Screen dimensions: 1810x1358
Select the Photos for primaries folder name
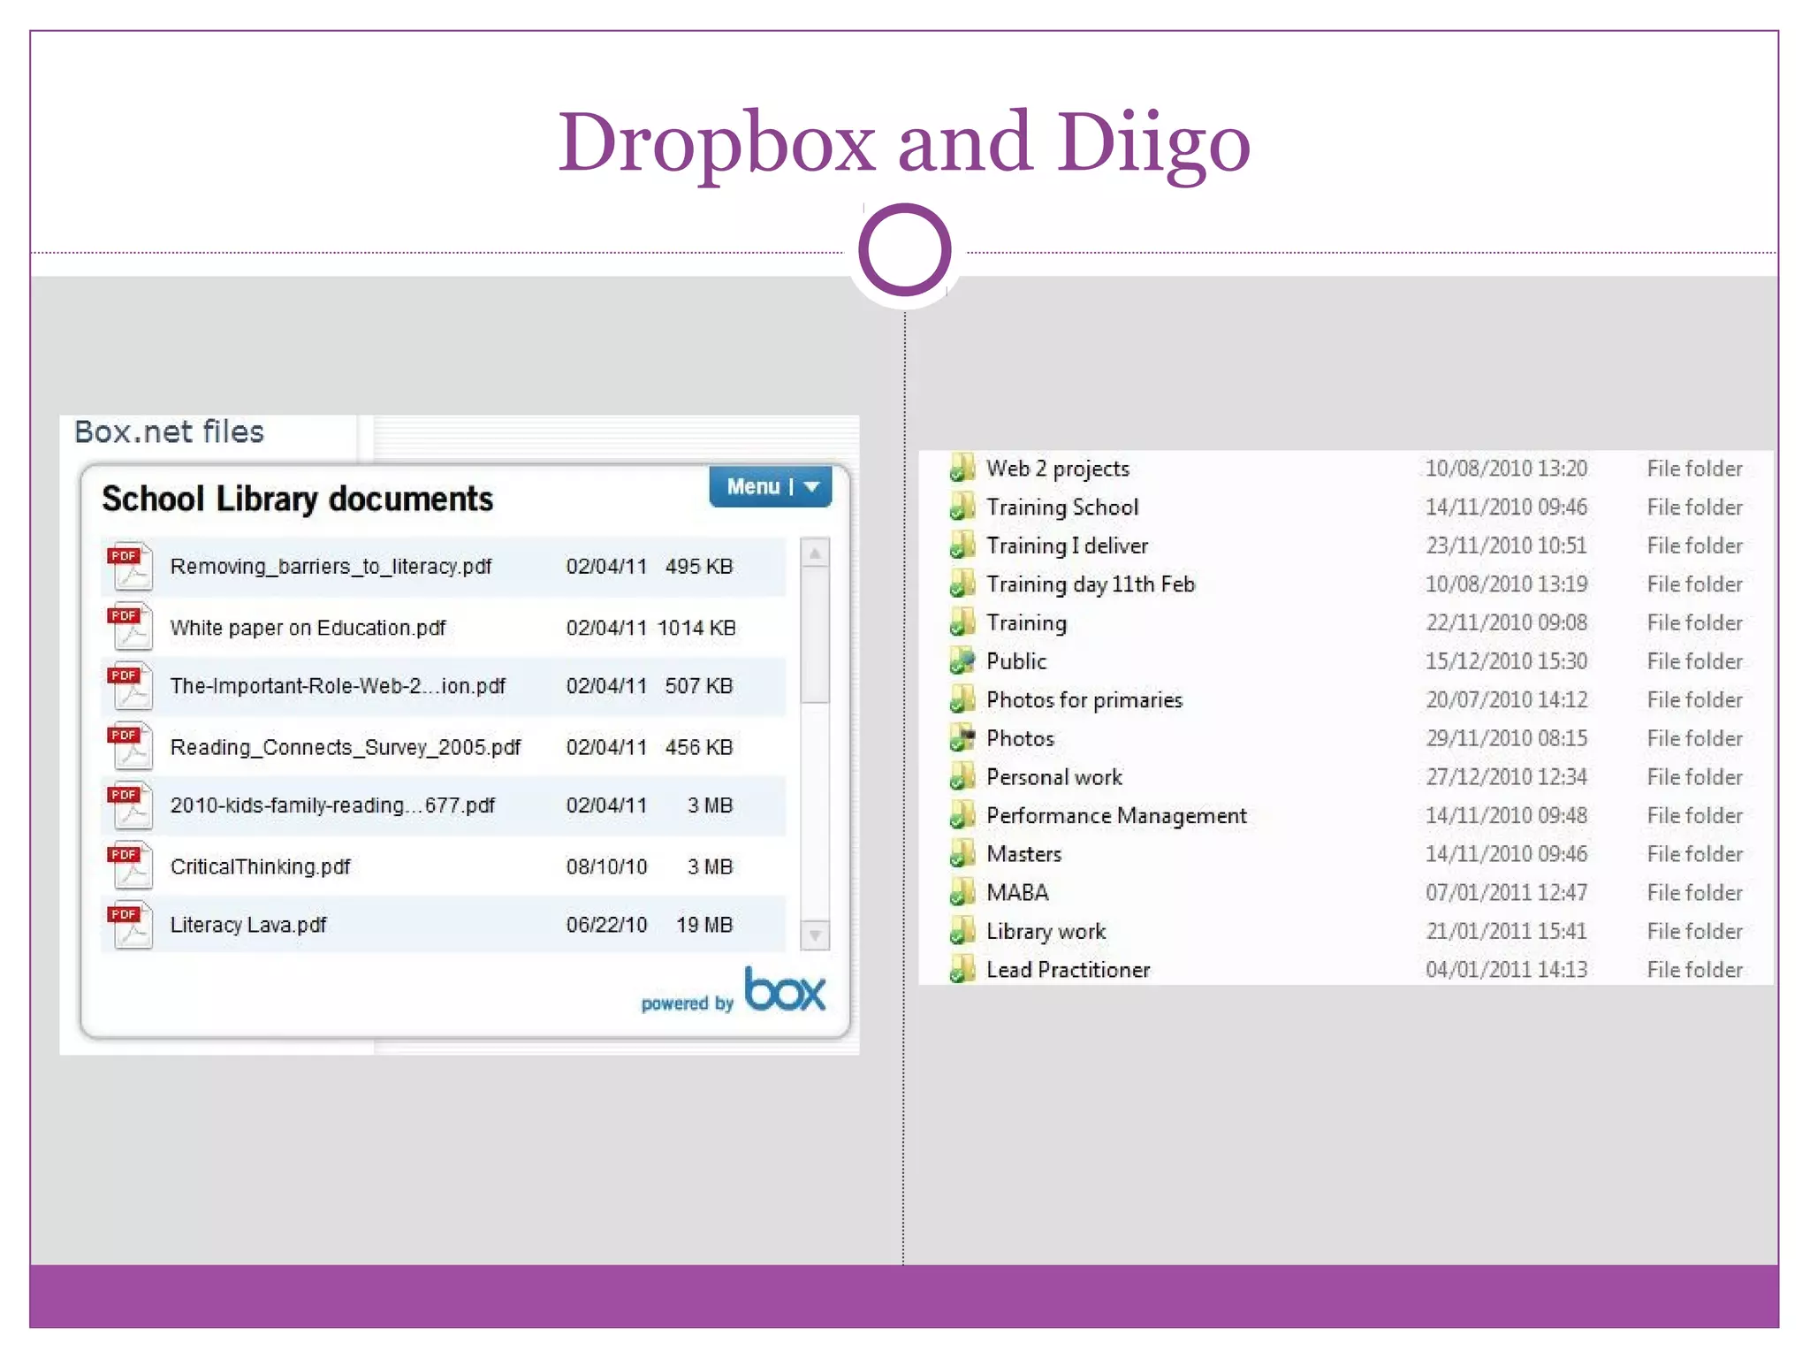click(x=1084, y=700)
